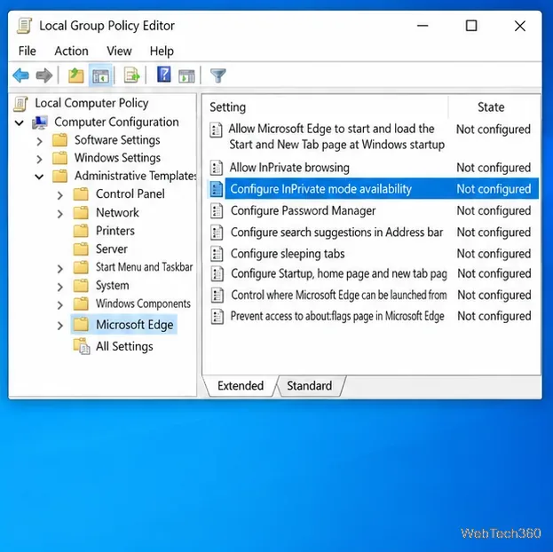Screen dimensions: 553x552
Task: Select 'Control where Microsoft Edge can be launched from'
Action: tap(339, 295)
